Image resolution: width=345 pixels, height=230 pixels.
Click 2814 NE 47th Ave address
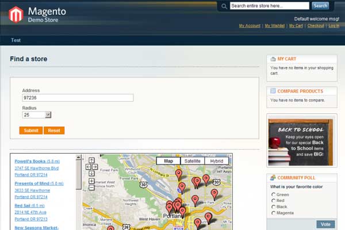click(30, 212)
